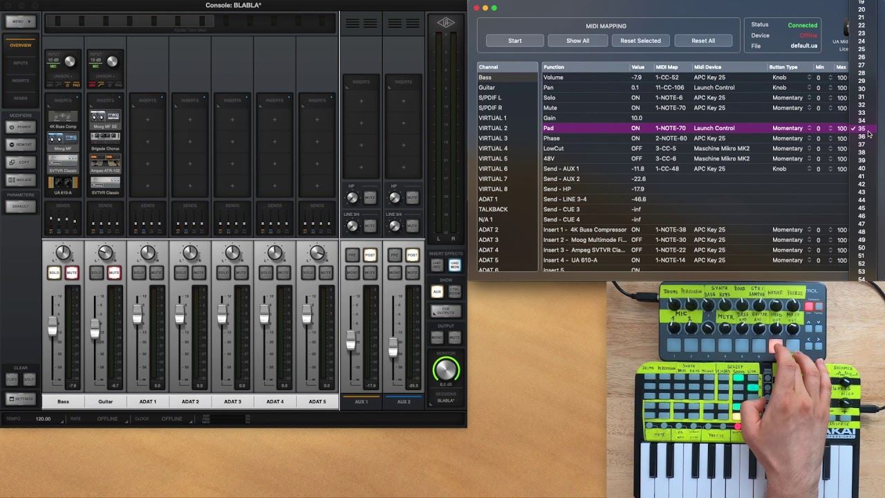Switch to the INPUTS view tab
The image size is (885, 498).
pos(21,63)
